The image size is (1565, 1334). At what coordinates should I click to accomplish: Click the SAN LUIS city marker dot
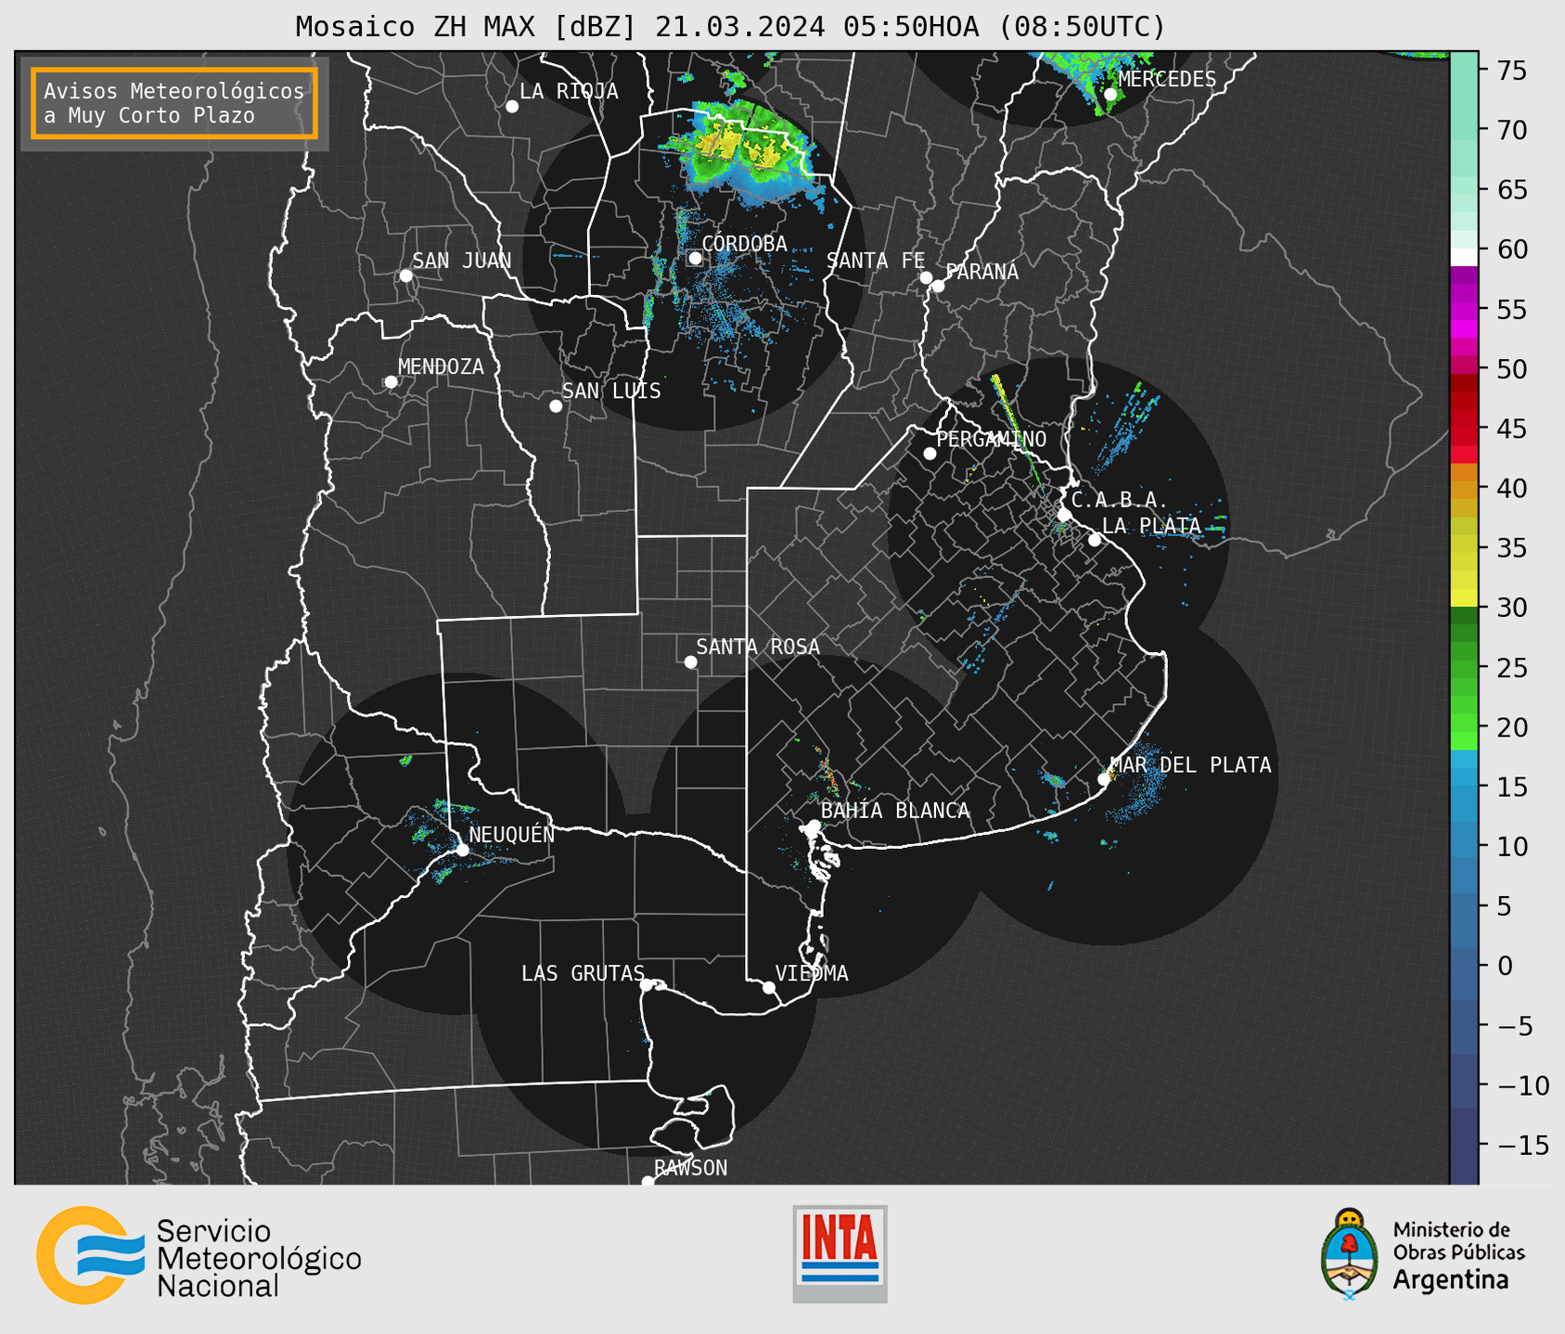pyautogui.click(x=556, y=406)
